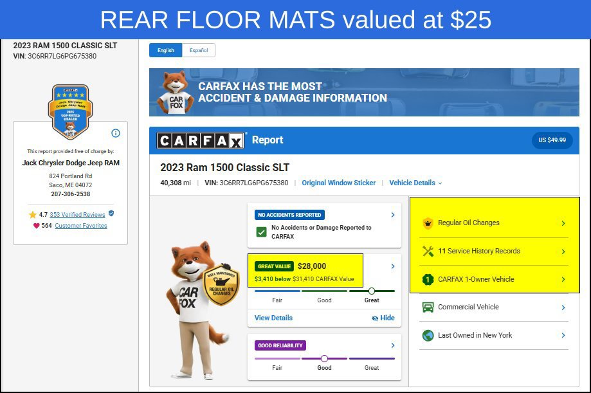The width and height of the screenshot is (591, 393).
Task: Open the No Accidents Reported card arrow
Action: coord(393,215)
